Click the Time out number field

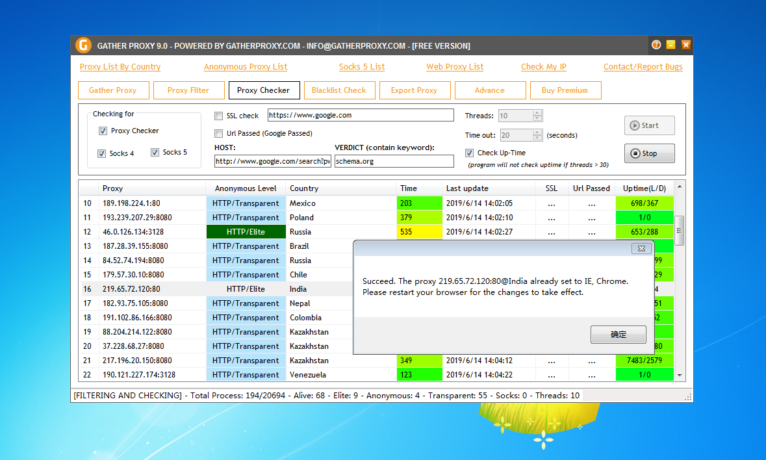(517, 135)
